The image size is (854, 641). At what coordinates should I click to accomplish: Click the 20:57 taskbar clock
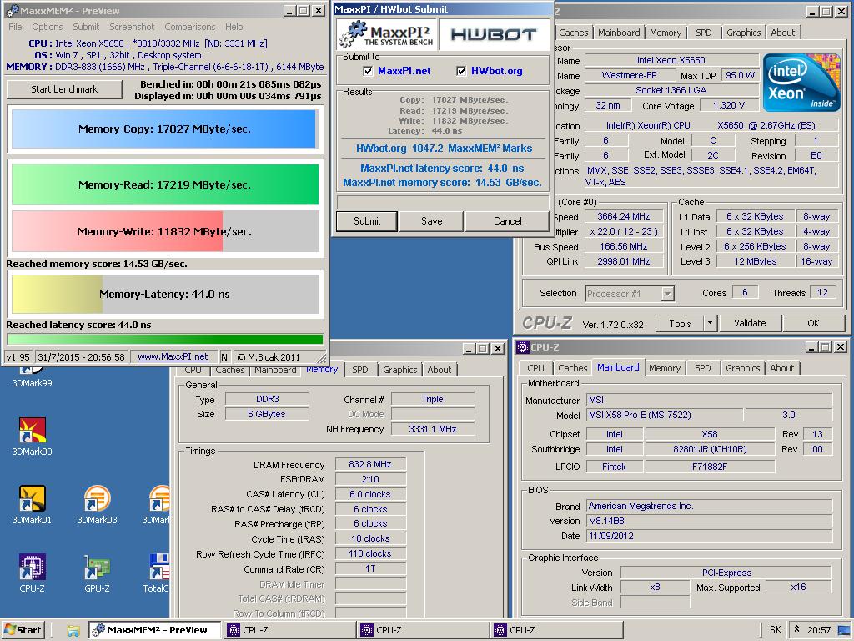click(819, 630)
